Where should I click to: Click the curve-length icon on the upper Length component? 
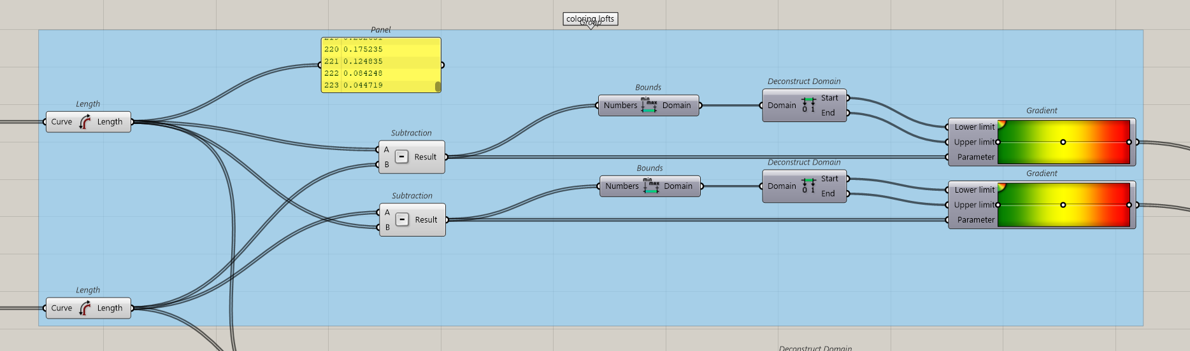[x=85, y=122]
